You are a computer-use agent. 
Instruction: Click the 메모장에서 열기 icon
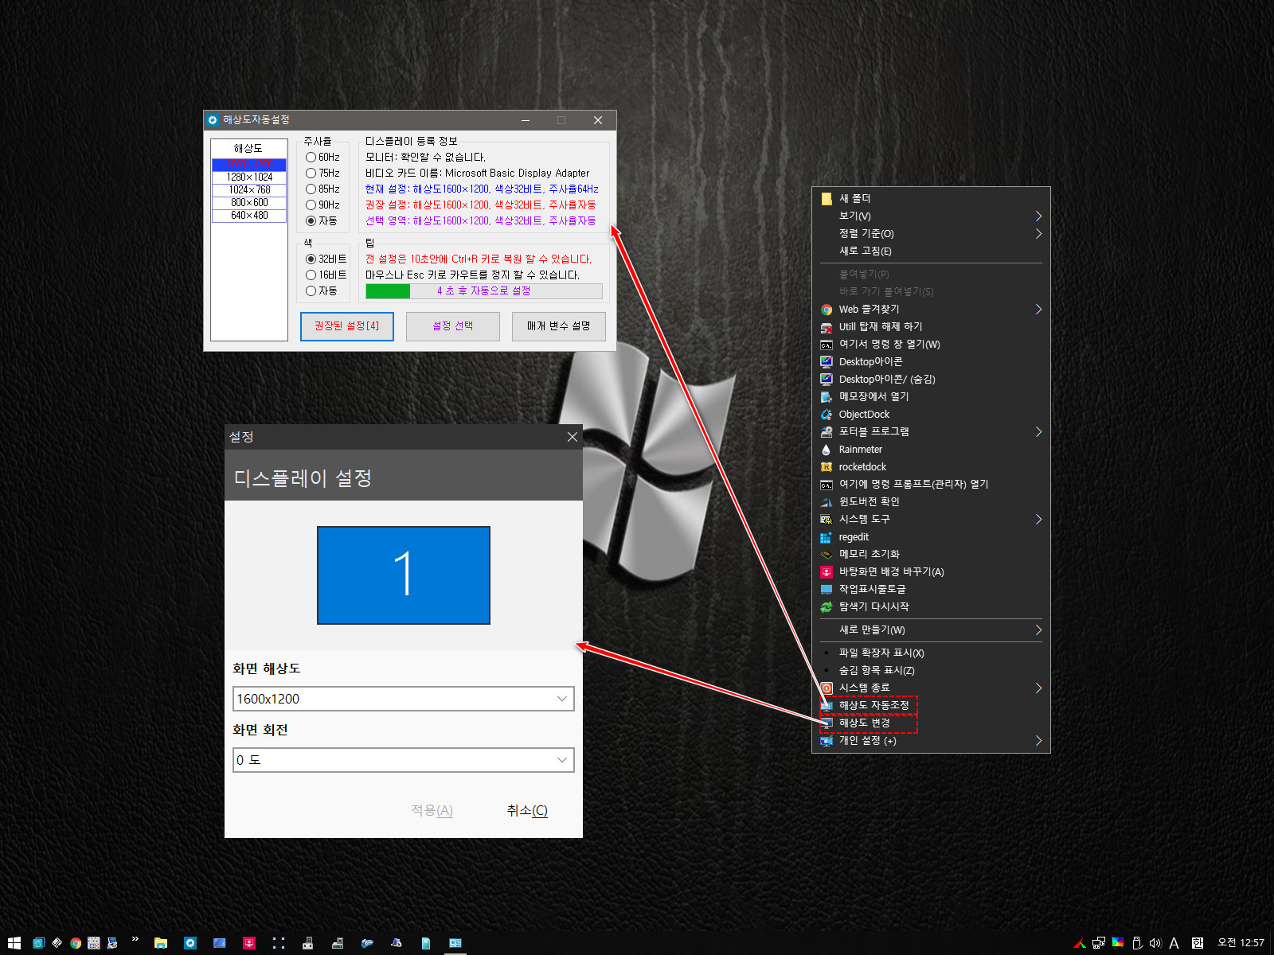(827, 397)
